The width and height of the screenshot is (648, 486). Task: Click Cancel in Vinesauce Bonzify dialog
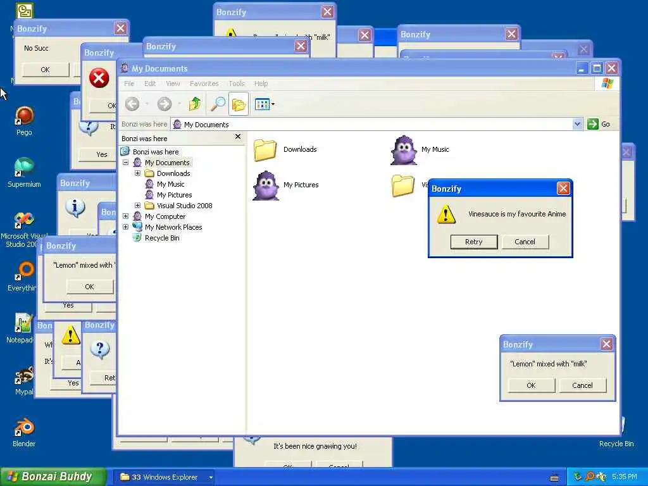pyautogui.click(x=525, y=242)
